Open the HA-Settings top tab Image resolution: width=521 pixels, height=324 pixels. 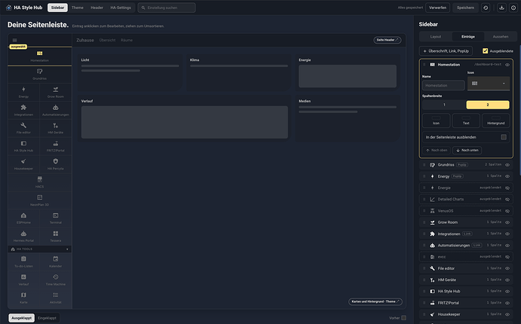coord(121,8)
